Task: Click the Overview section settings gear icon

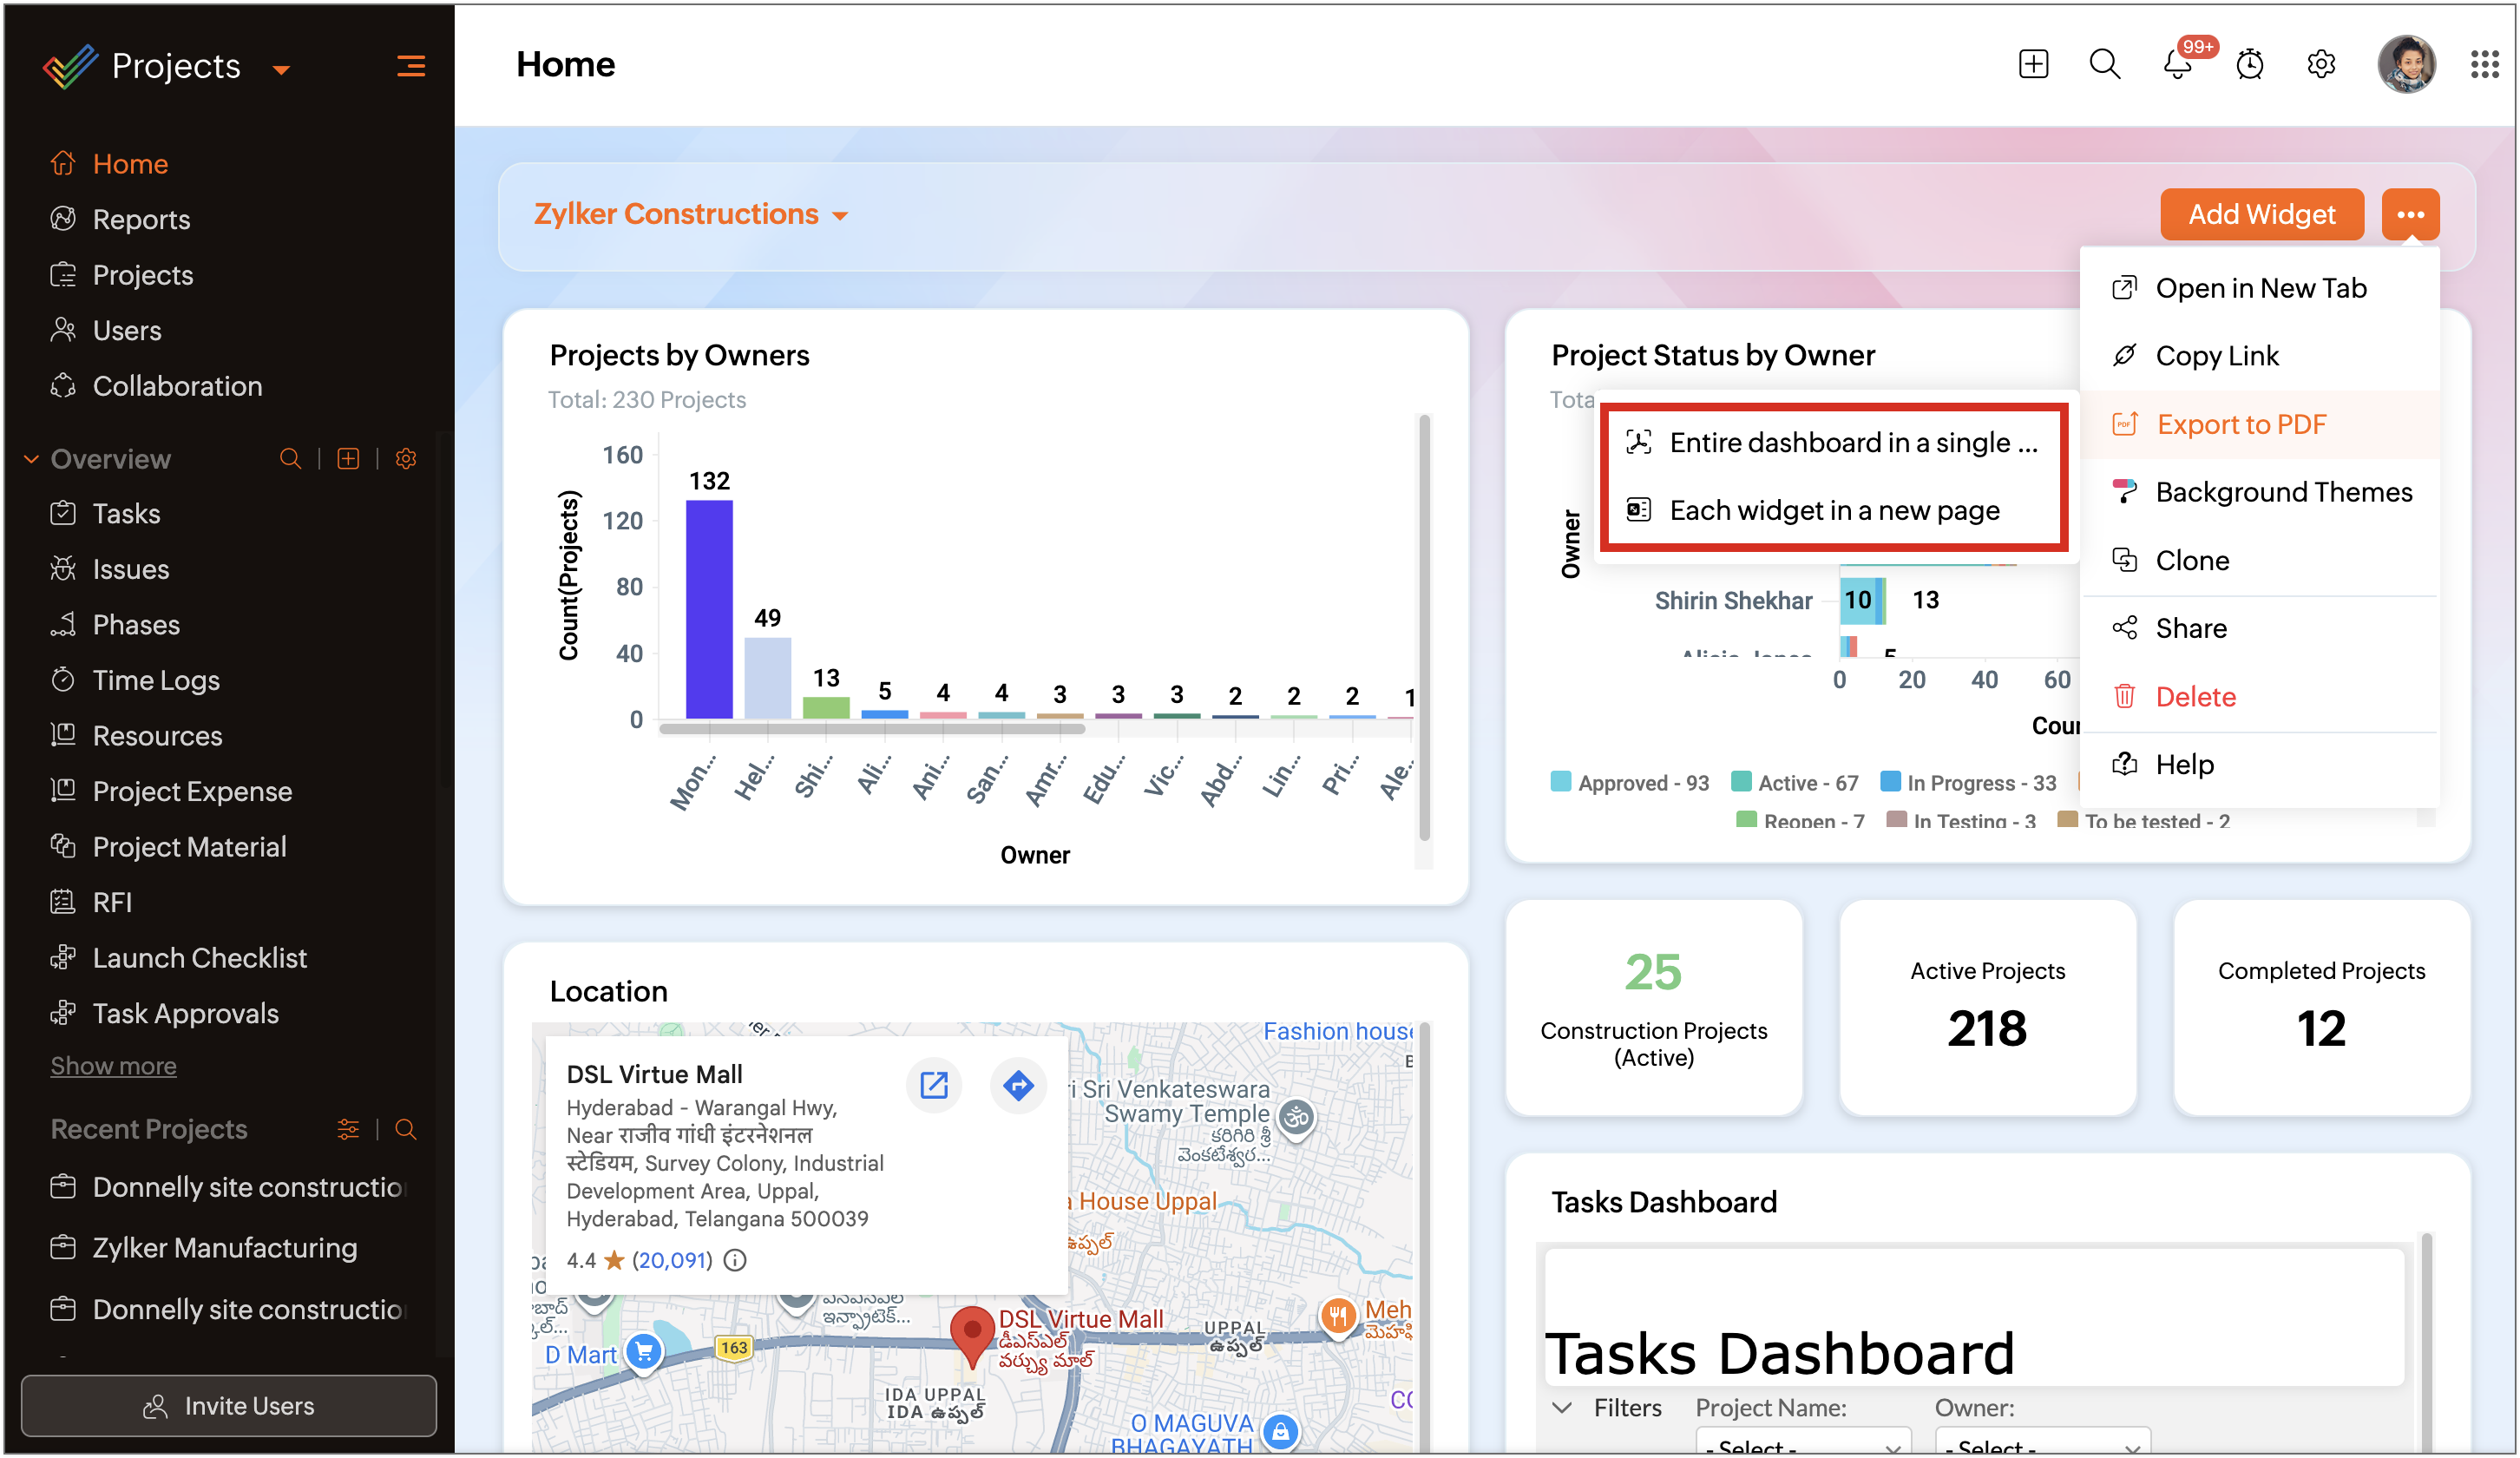Action: click(x=405, y=459)
